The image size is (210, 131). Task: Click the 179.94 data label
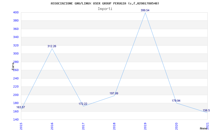pyautogui.click(x=176, y=101)
